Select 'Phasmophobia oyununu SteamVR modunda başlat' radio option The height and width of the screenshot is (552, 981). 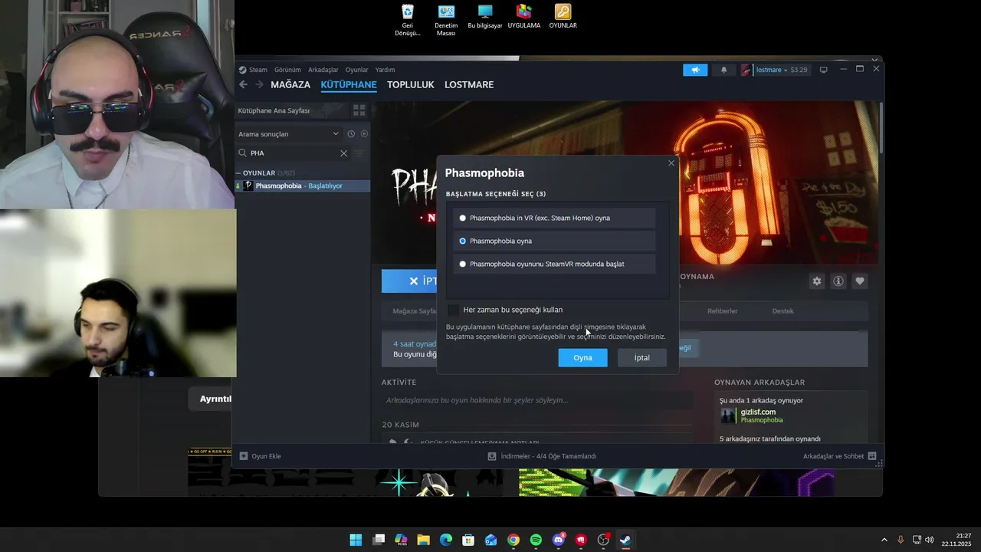554,264
